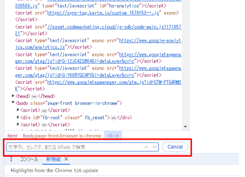Viewport: 245px width, 177px height.
Task: Click the Cancel search button
Action: click(175, 147)
